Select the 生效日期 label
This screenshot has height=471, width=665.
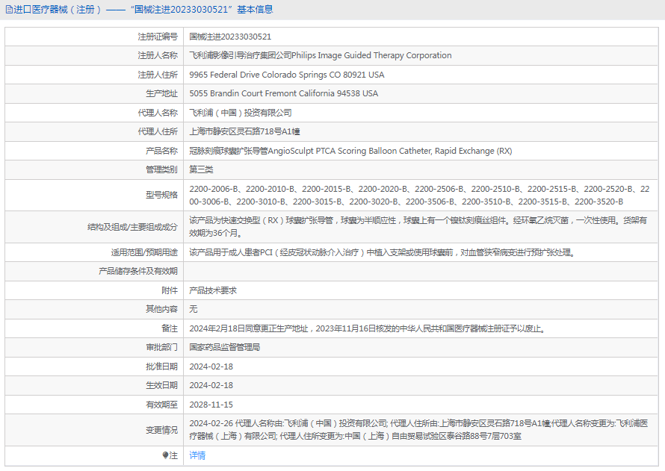coord(161,385)
